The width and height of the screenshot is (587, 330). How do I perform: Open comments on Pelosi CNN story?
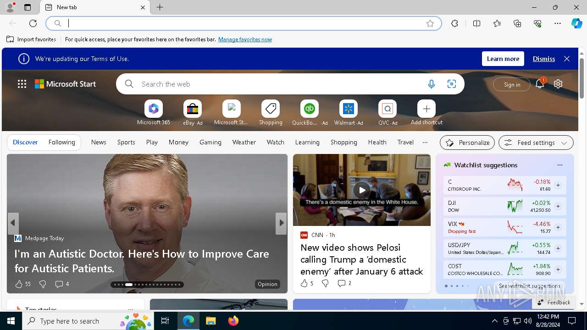(344, 283)
